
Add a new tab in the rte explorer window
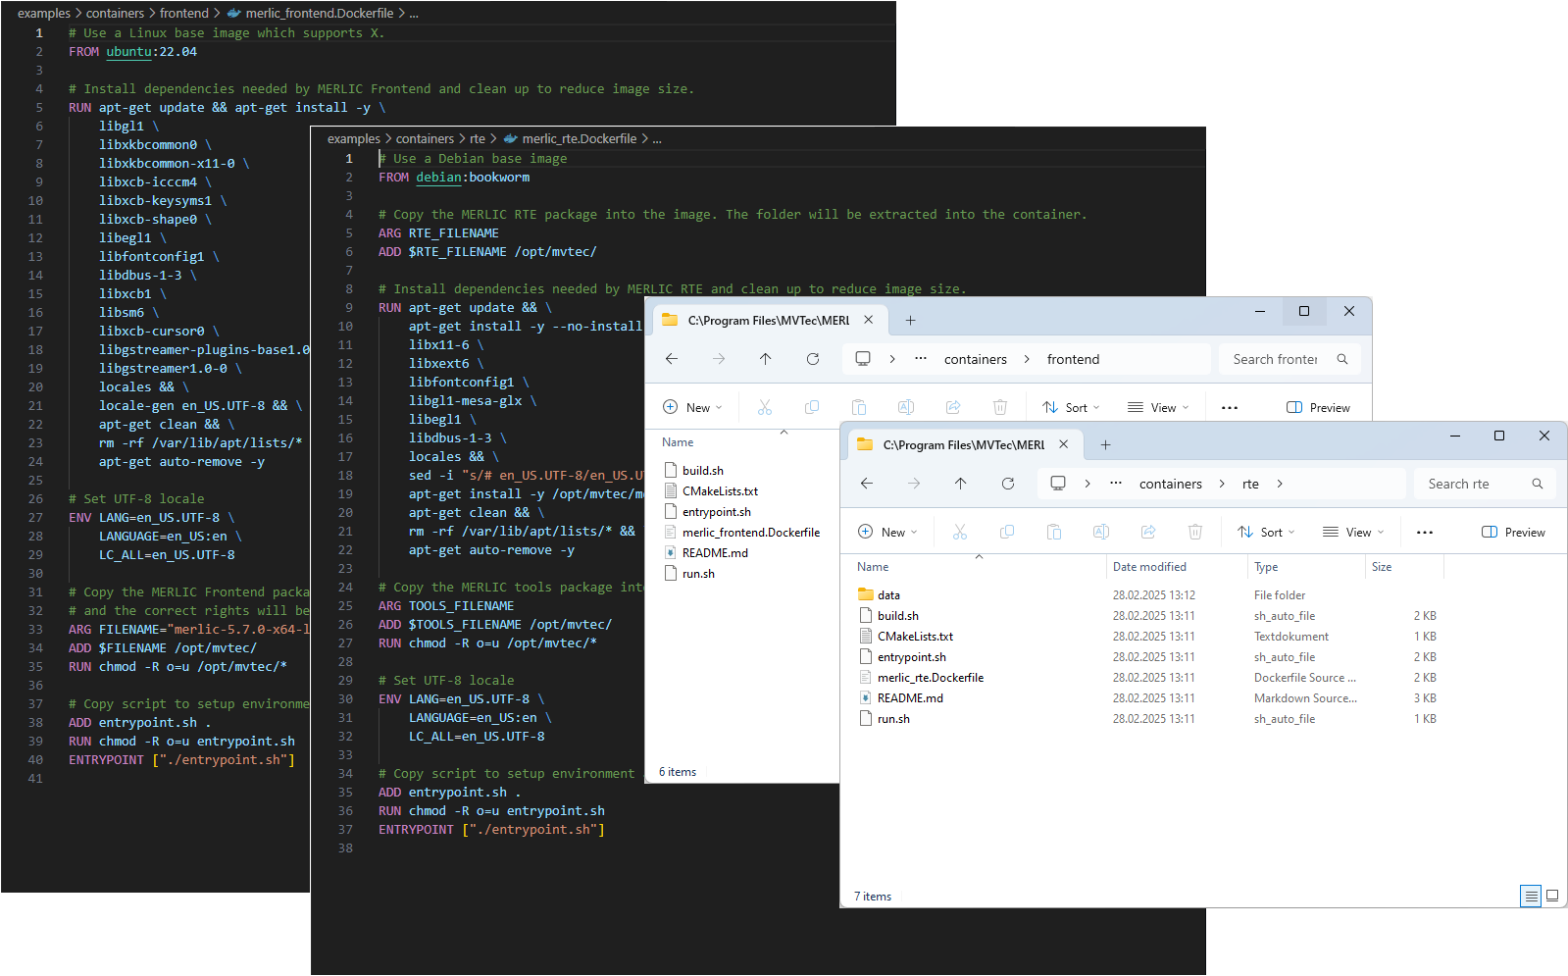click(1105, 445)
